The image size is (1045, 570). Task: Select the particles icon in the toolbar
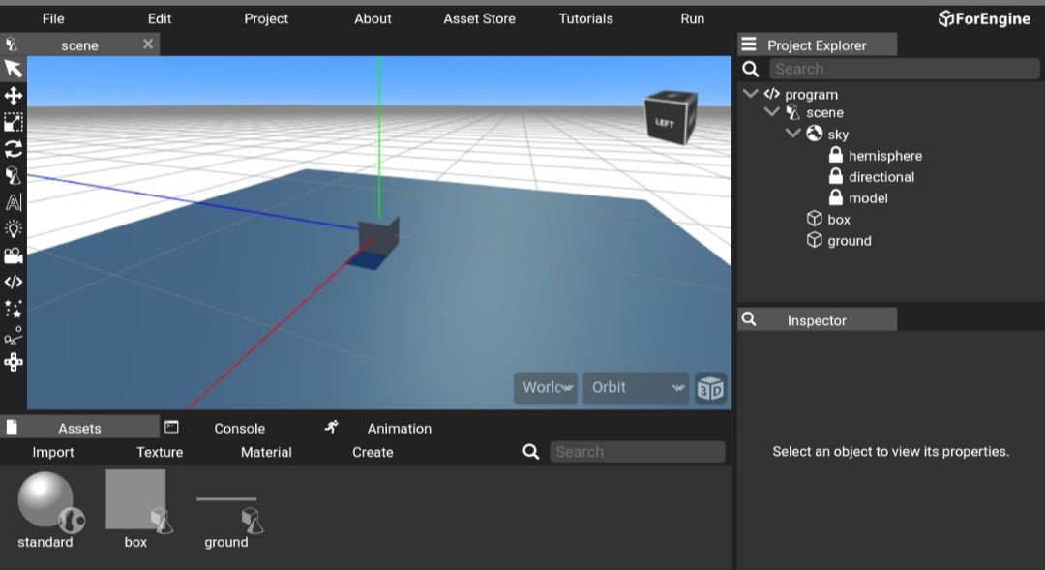(14, 308)
